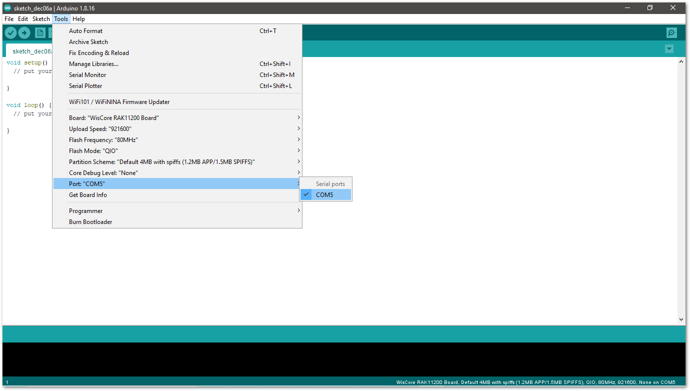This screenshot has height=391, width=690.
Task: Minimize the Arduino window
Action: click(x=627, y=8)
